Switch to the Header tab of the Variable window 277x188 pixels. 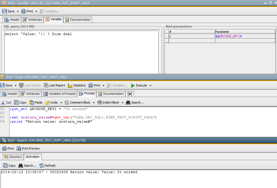[x=12, y=20]
